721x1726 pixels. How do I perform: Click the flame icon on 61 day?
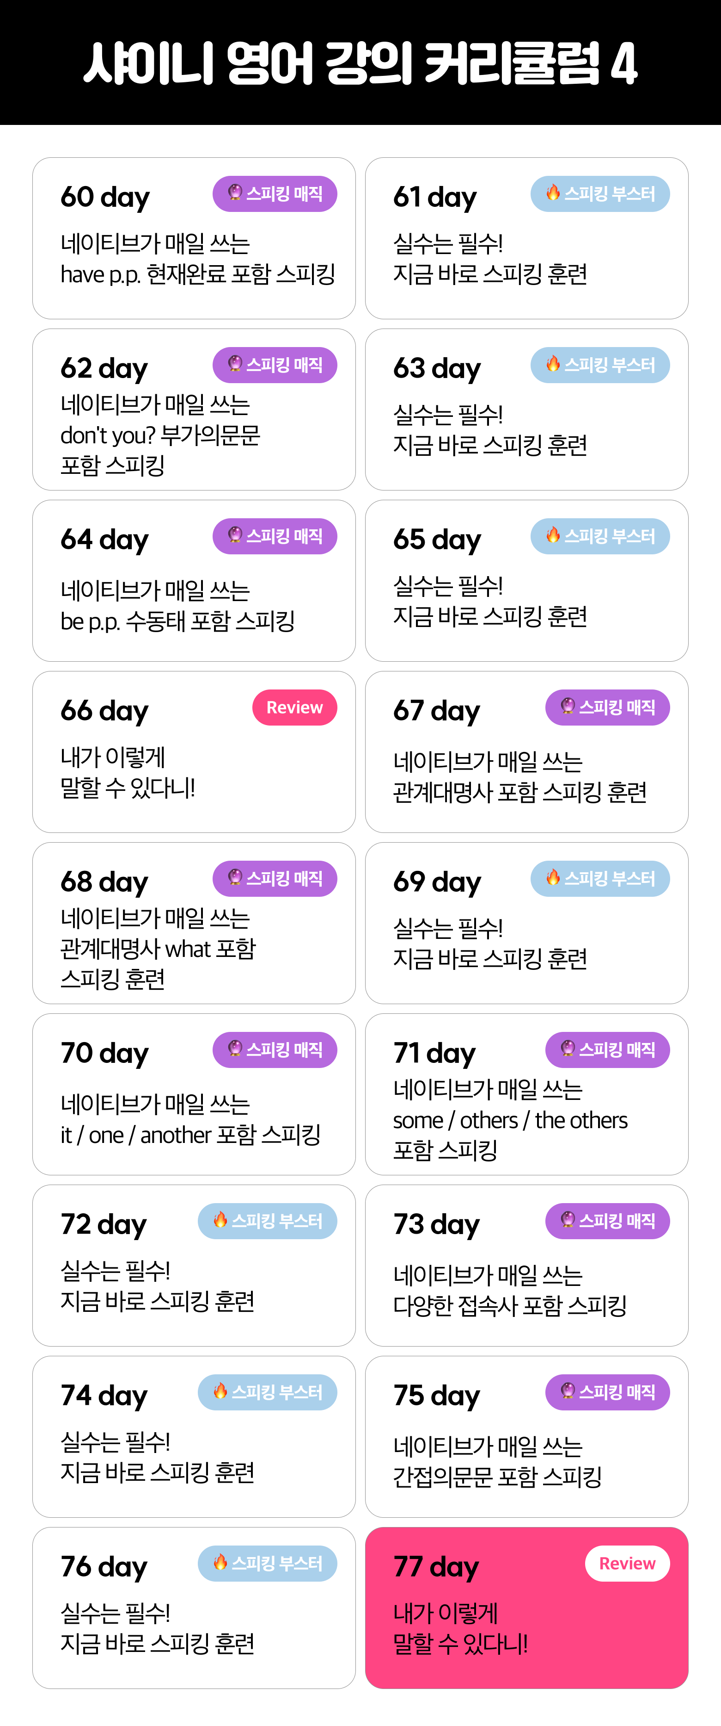click(553, 193)
